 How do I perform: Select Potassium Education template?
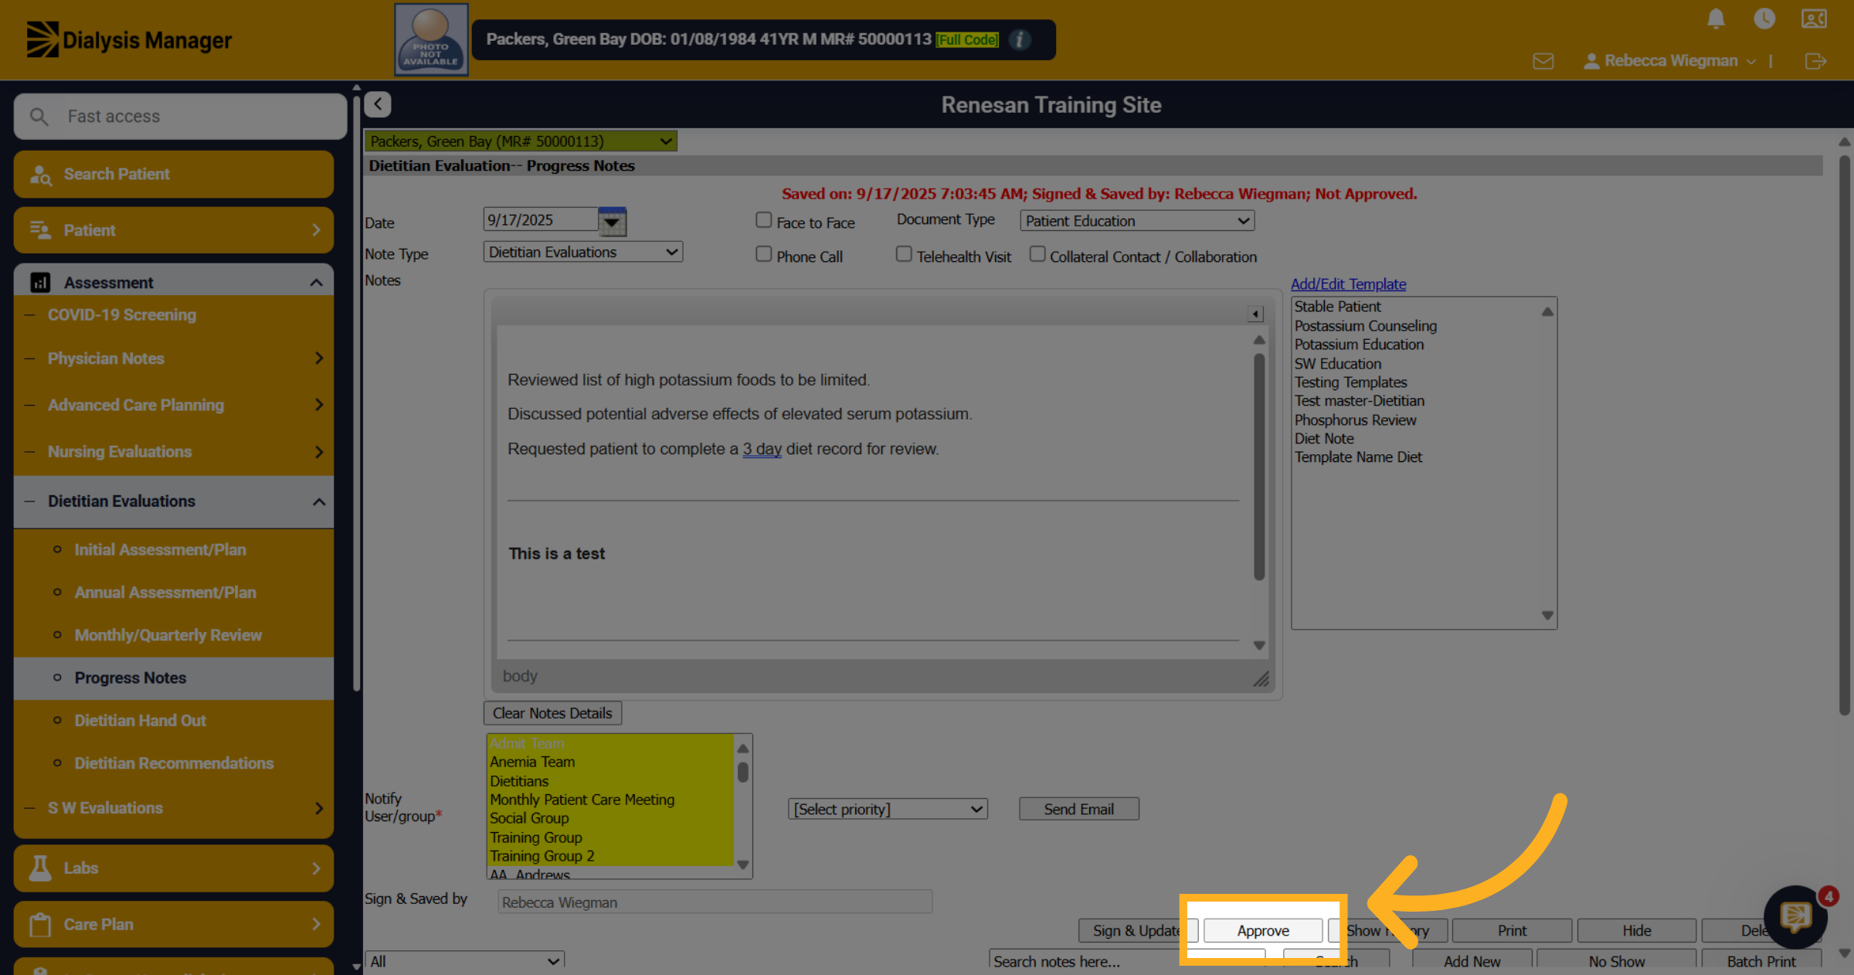click(1359, 345)
